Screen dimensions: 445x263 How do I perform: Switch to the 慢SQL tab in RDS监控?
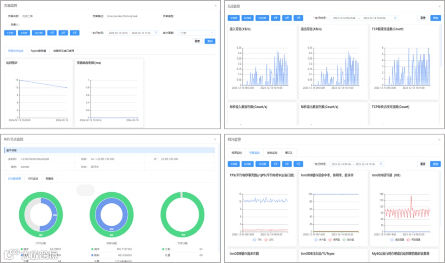pos(288,153)
